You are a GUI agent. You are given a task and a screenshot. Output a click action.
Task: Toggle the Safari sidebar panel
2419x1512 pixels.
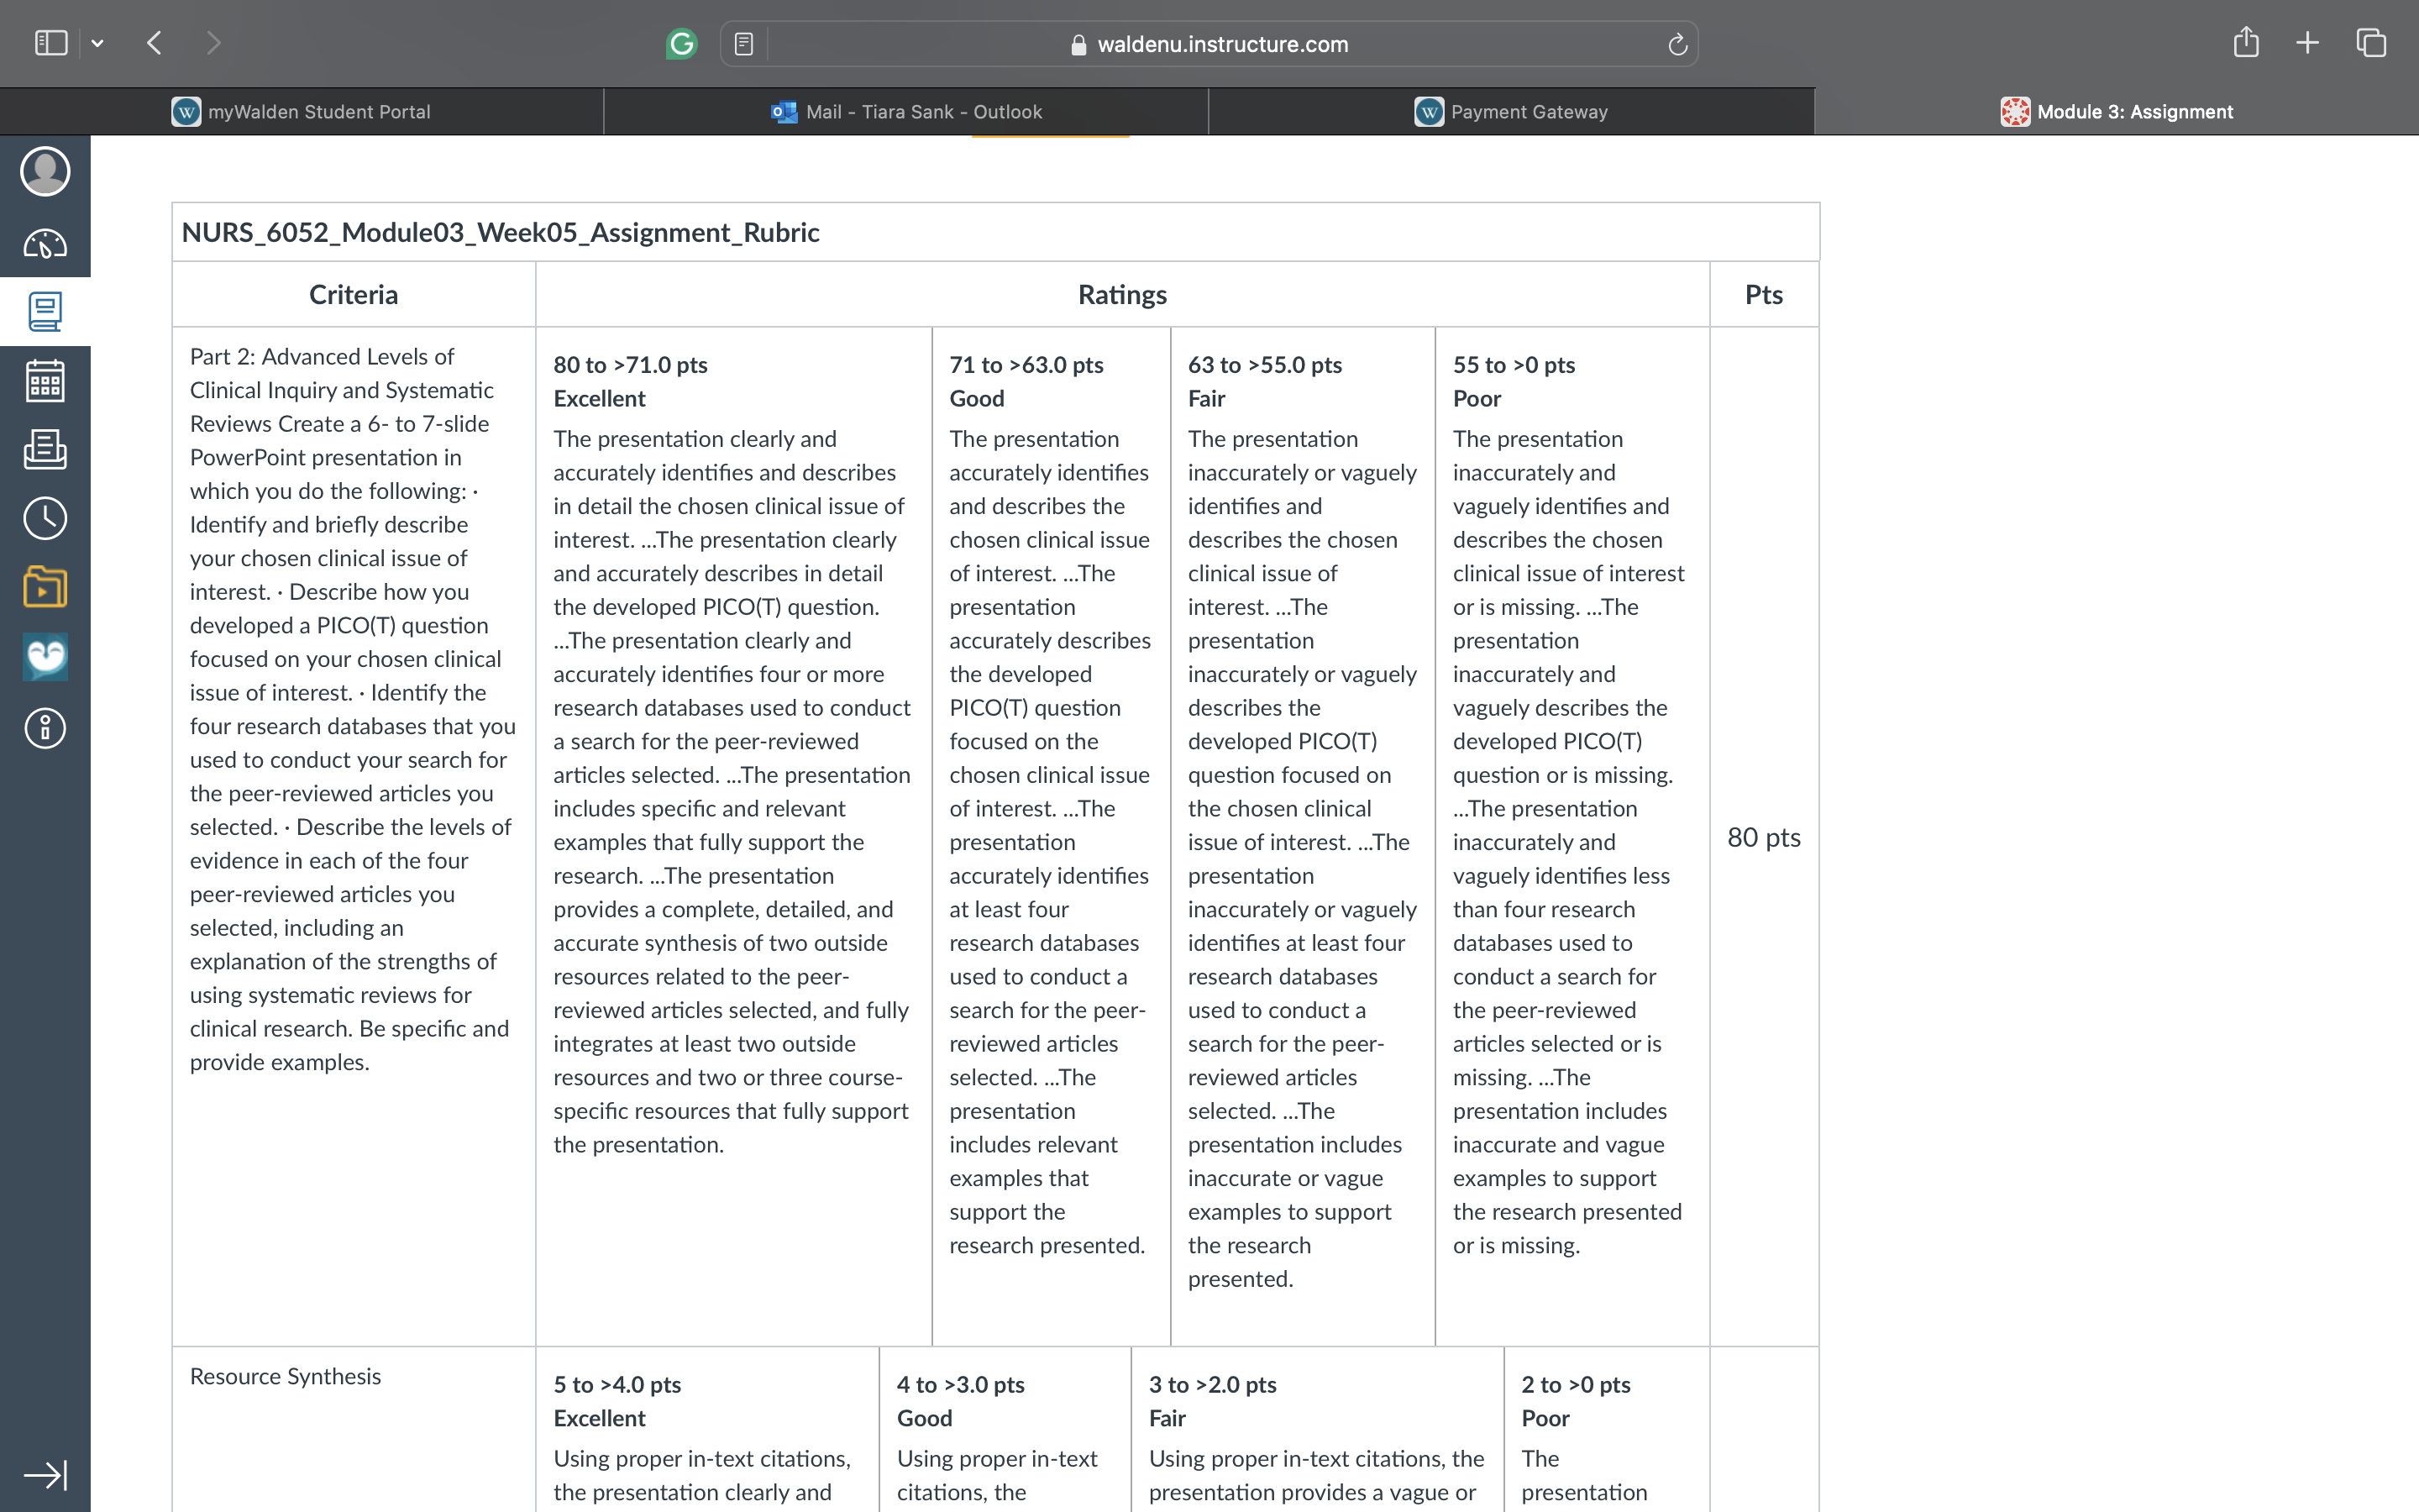(51, 43)
